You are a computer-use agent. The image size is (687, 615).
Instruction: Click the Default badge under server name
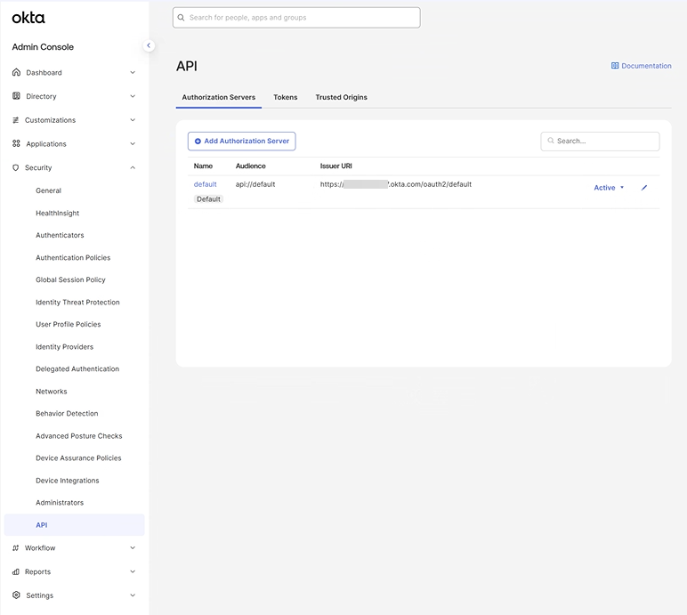coord(208,199)
